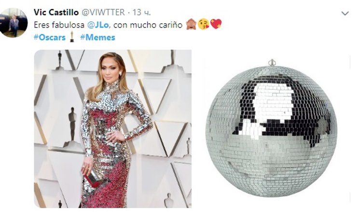The height and width of the screenshot is (212, 357).
Task: Open the #Memes hashtag
Action: tap(97, 37)
